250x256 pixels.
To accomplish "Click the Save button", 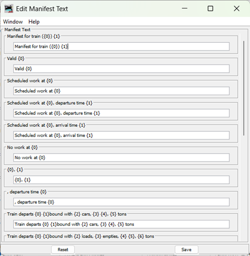I will tap(187, 249).
